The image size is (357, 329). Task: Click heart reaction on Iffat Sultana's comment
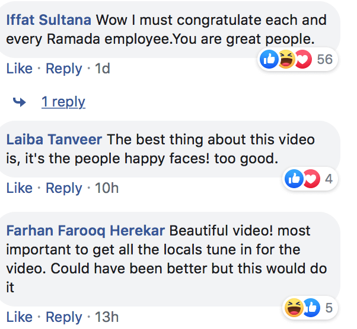(304, 59)
